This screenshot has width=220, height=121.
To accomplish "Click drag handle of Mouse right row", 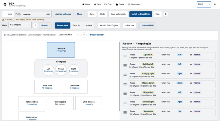I will pos(125,103).
